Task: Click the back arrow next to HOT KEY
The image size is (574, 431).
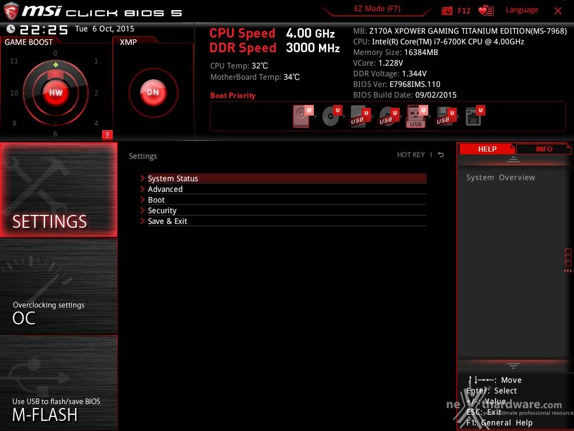Action: (x=441, y=155)
